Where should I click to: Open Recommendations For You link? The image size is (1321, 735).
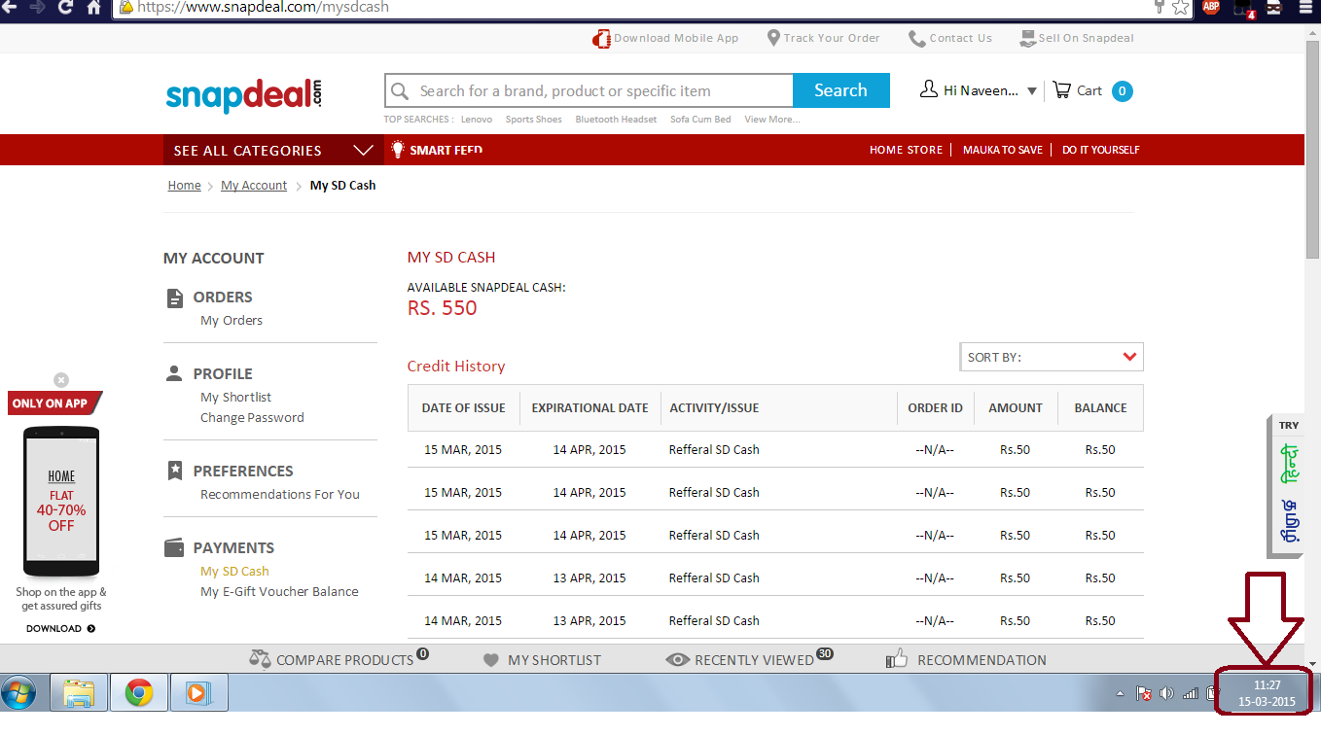280,494
